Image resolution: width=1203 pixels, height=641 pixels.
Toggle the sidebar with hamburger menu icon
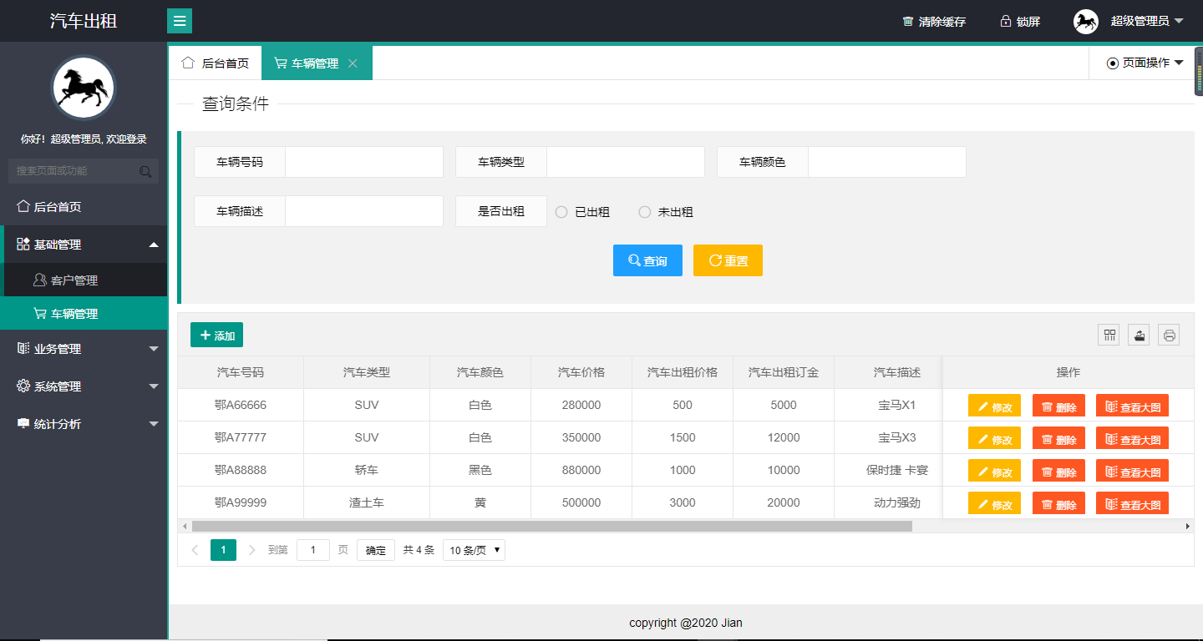[x=180, y=21]
